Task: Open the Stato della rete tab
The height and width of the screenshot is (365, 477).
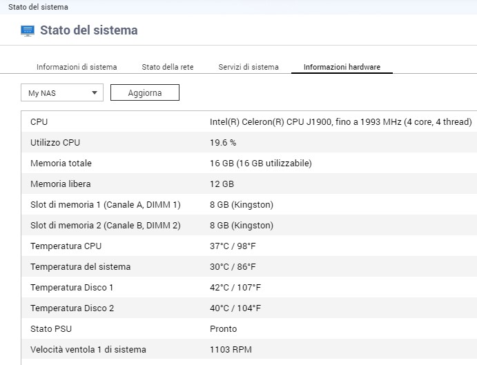Action: pos(168,67)
